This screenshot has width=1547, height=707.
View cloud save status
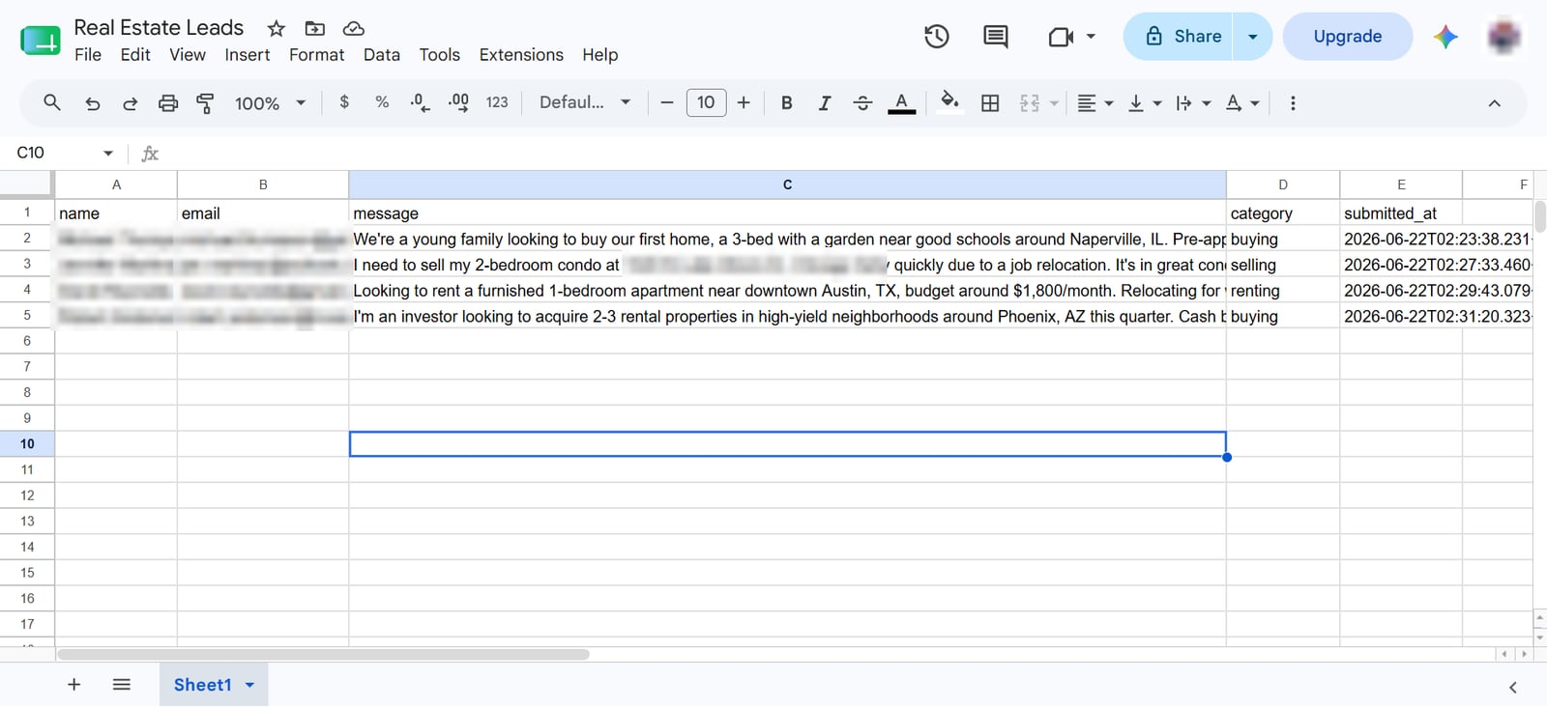click(354, 29)
